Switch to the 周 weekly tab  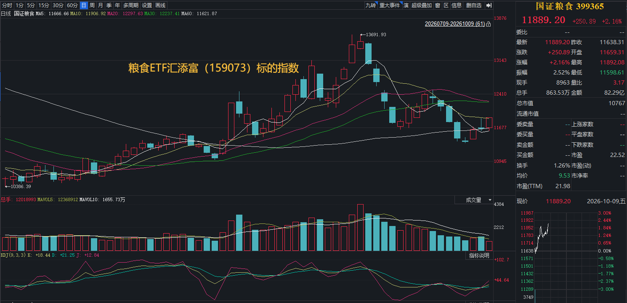point(92,5)
